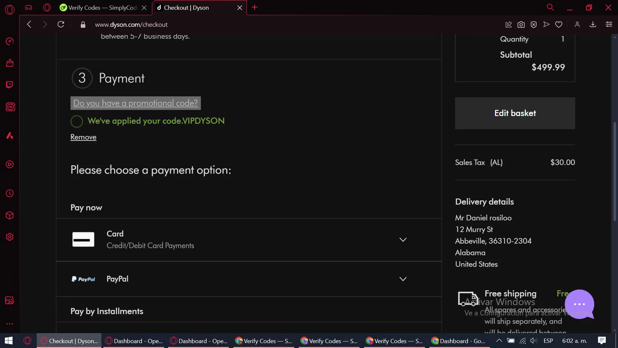Open network Wi-Fi tray icon
Viewport: 618px width, 348px height.
click(x=522, y=341)
